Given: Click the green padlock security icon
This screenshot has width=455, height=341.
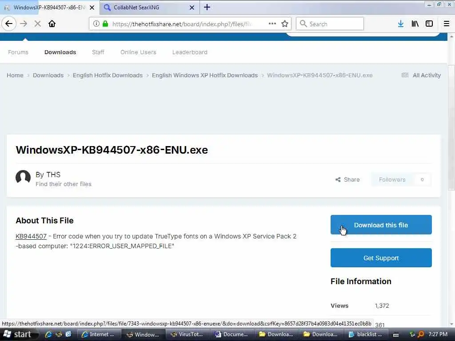Looking at the screenshot, I should click(105, 24).
